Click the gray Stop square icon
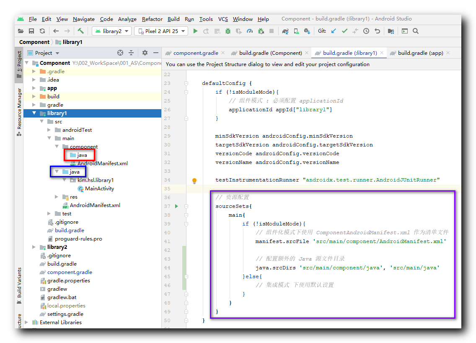The height and width of the screenshot is (343, 476). tap(272, 31)
